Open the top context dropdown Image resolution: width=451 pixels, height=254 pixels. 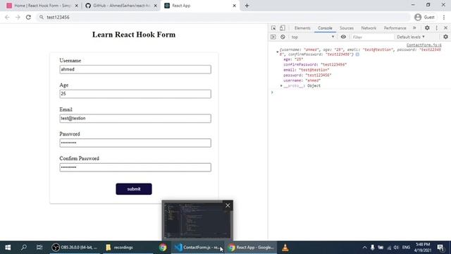[313, 37]
